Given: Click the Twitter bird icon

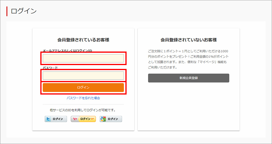Looking at the screenshot, I should [x=48, y=119].
